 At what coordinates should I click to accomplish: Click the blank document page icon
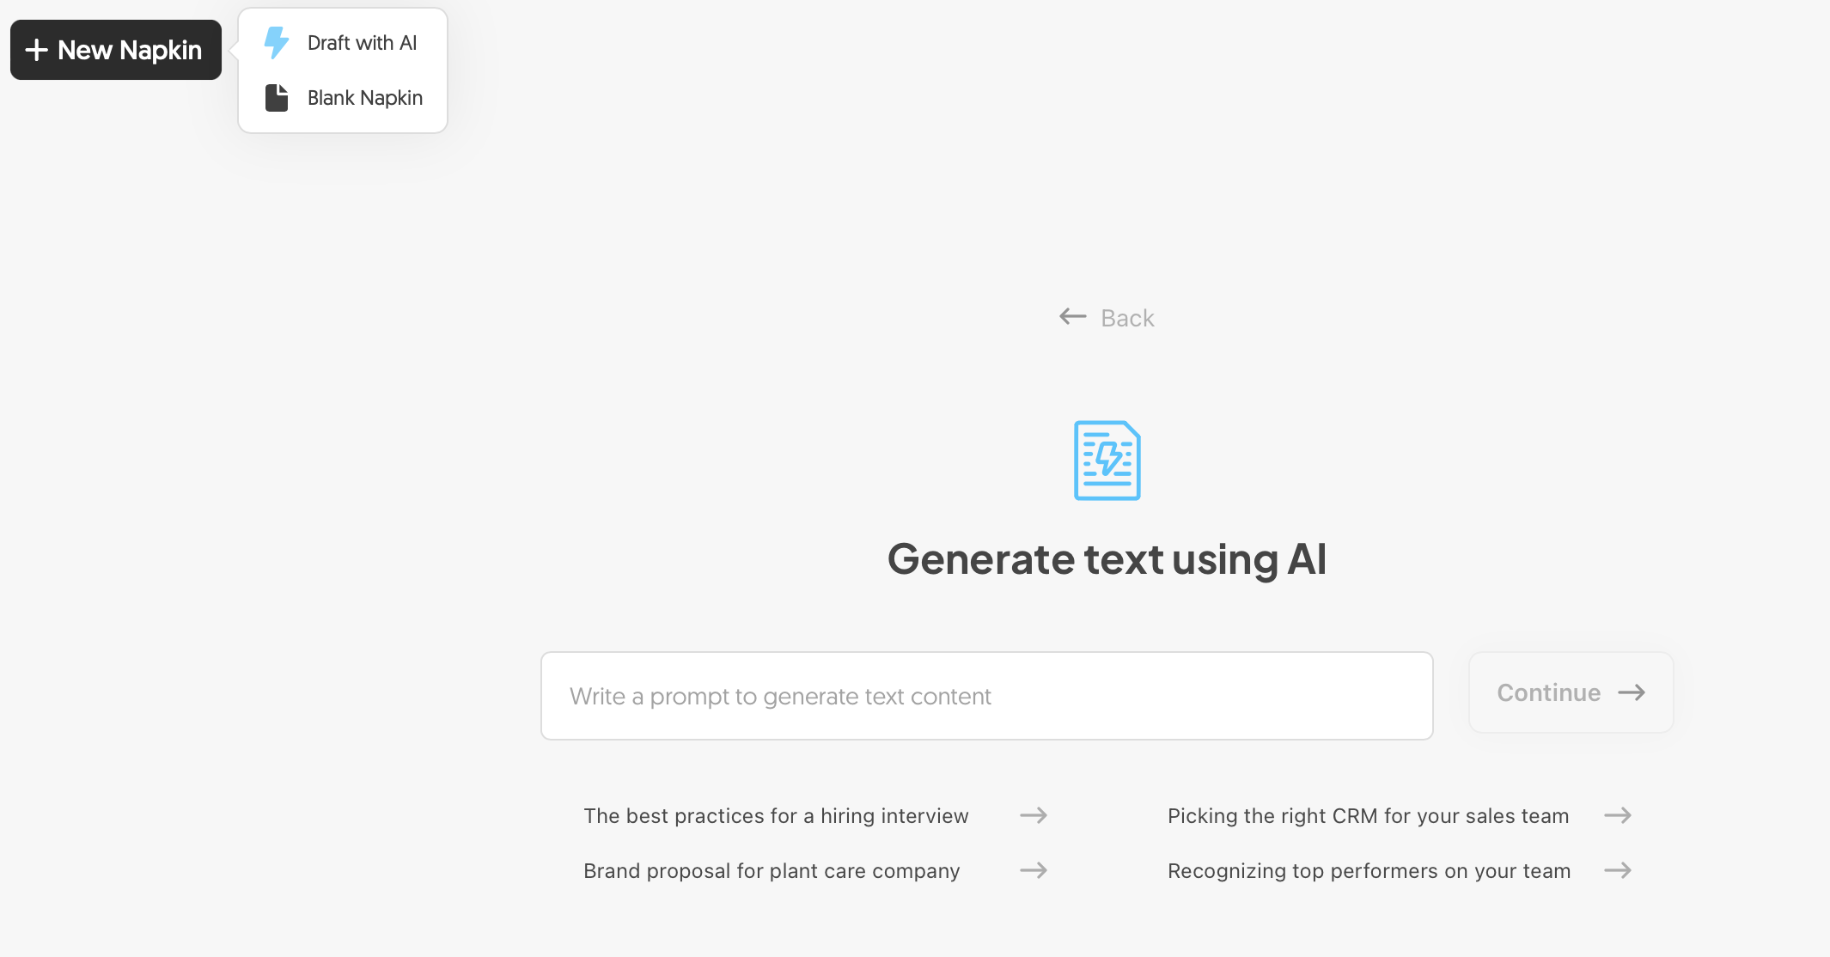click(277, 98)
